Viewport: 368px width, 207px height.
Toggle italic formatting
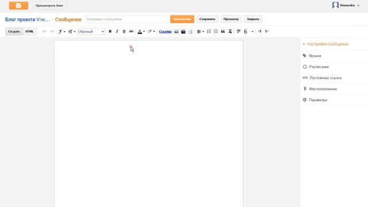pos(117,32)
